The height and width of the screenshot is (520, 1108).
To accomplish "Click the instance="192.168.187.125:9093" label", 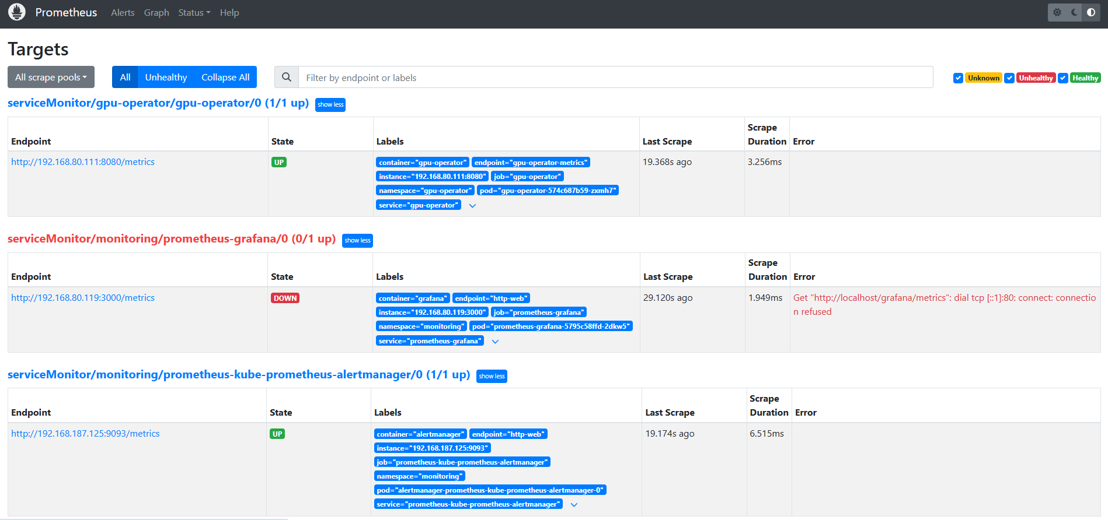I will click(433, 448).
